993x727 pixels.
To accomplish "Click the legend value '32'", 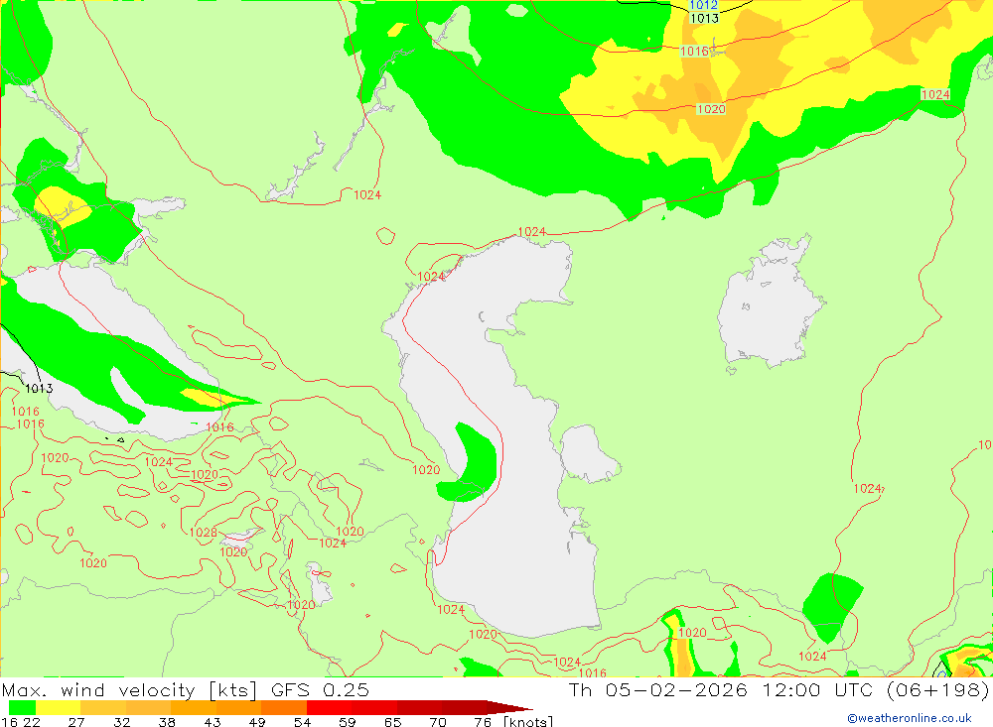I will (121, 722).
